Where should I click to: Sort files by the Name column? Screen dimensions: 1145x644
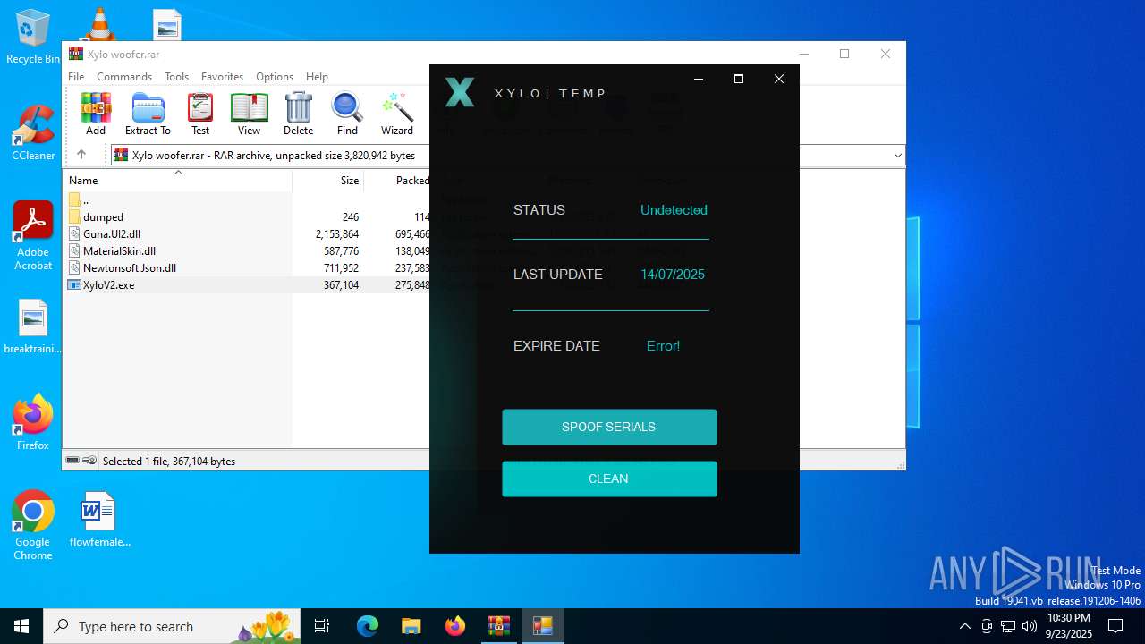click(x=177, y=181)
